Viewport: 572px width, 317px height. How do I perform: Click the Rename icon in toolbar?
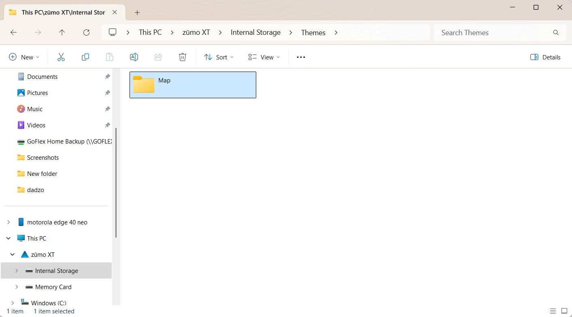134,57
